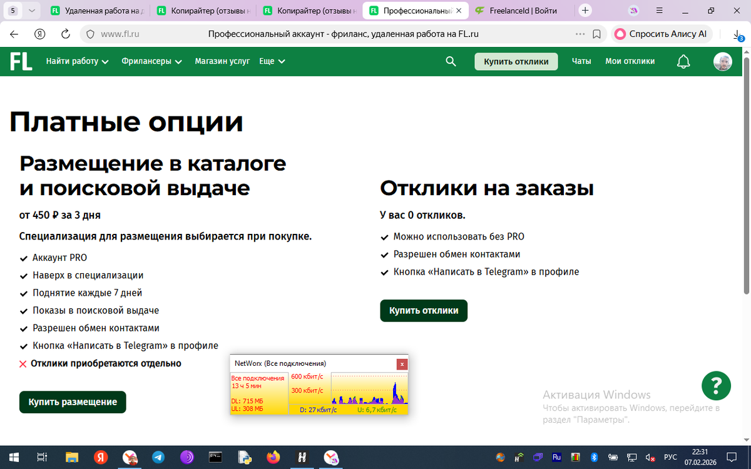Open the site search magnifier icon
The image size is (751, 469).
pos(451,61)
